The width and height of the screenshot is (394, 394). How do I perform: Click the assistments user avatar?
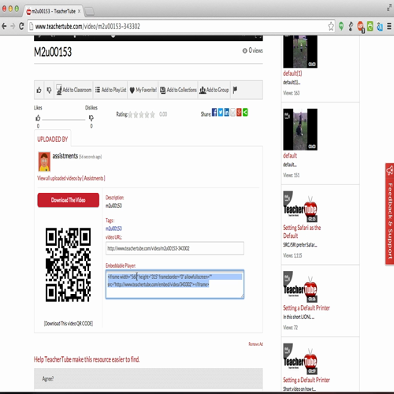point(44,162)
